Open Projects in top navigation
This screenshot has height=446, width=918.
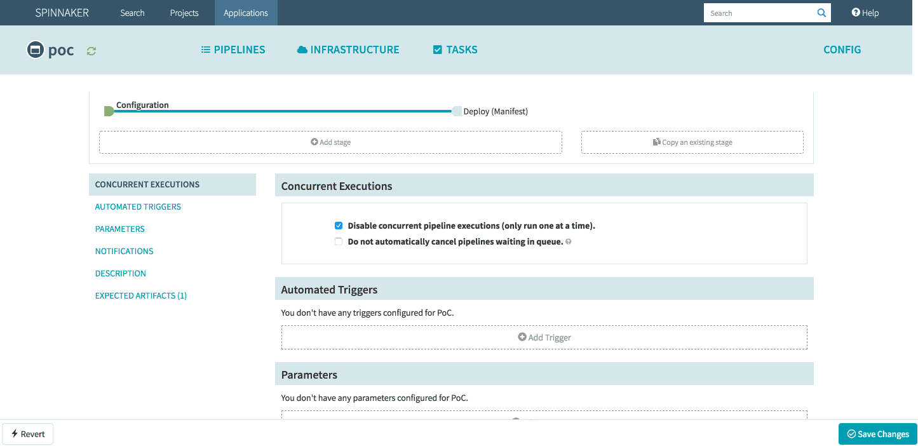(x=184, y=13)
